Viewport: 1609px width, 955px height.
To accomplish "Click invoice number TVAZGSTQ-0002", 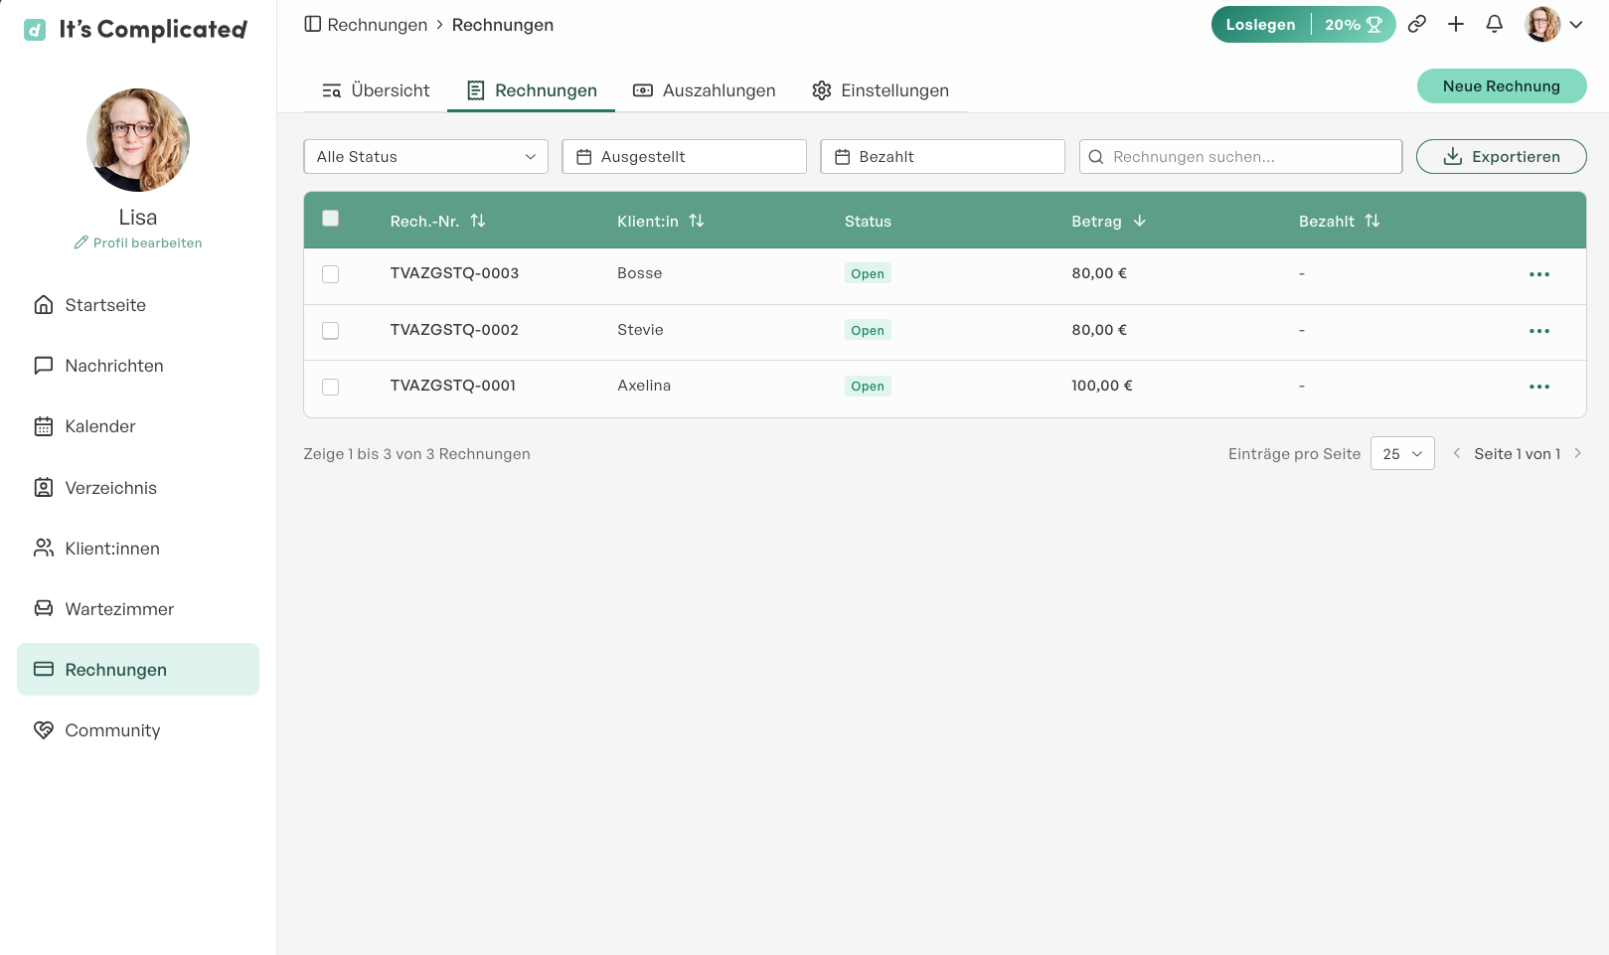I will point(454,330).
